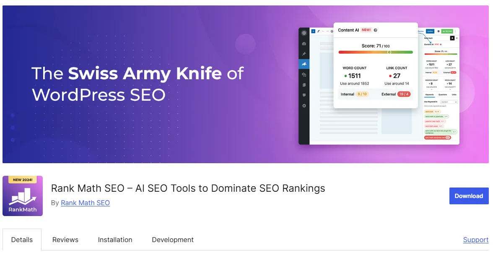Click the help icon beside Content AI
Image resolution: width=493 pixels, height=258 pixels.
pyautogui.click(x=376, y=30)
